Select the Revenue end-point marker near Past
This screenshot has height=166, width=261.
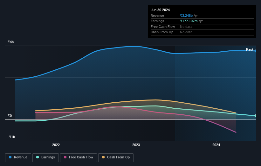[256, 51]
